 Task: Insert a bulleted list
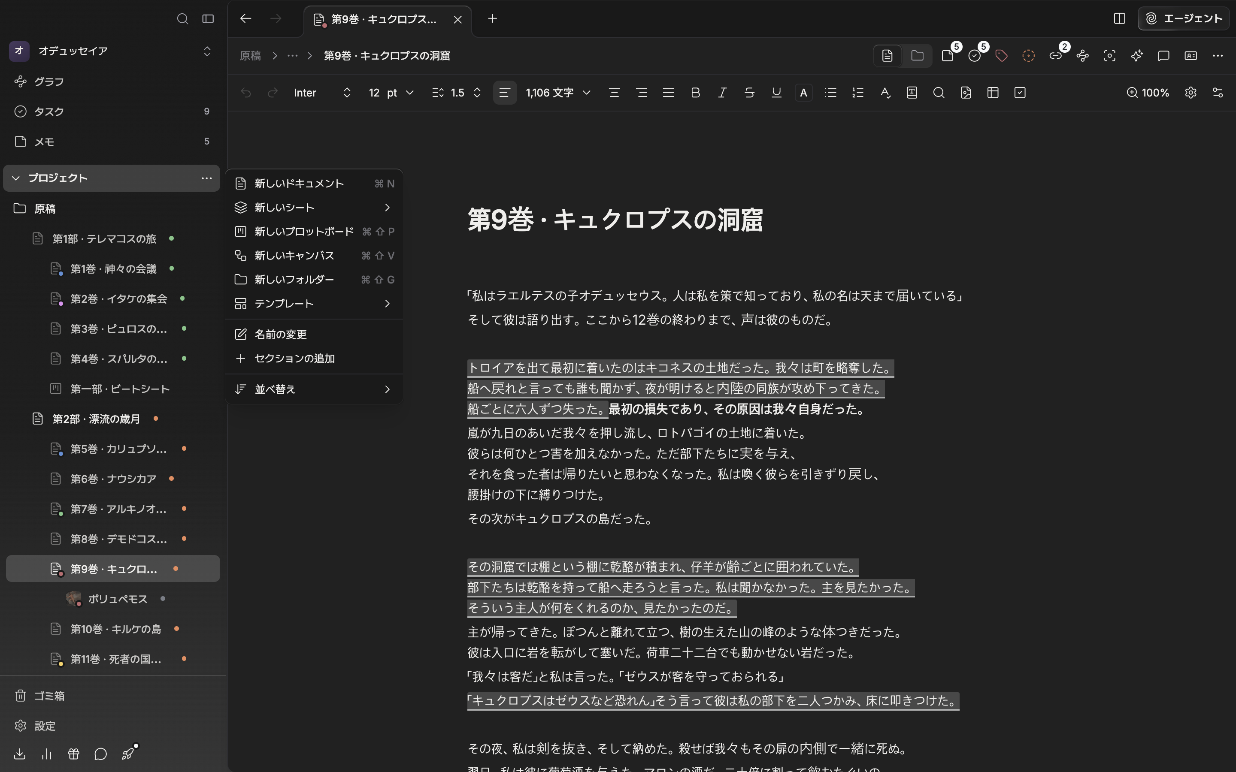(830, 92)
